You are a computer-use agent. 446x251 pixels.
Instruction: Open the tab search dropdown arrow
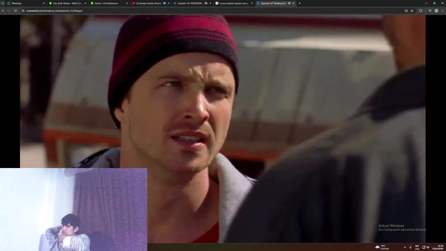(3, 3)
